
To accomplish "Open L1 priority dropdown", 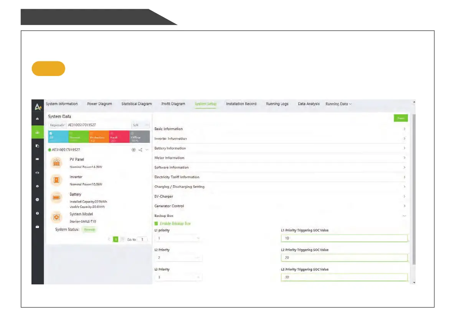I will point(178,238).
